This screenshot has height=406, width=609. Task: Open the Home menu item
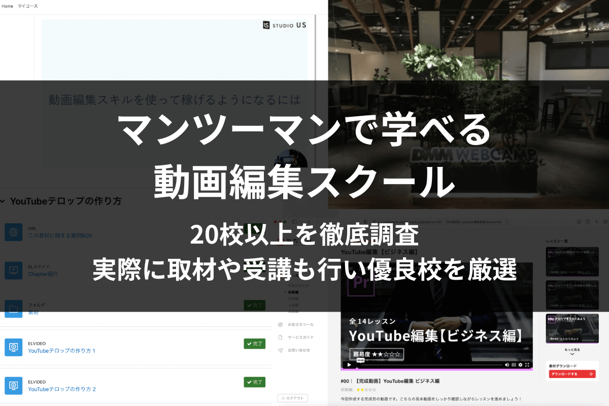click(8, 6)
